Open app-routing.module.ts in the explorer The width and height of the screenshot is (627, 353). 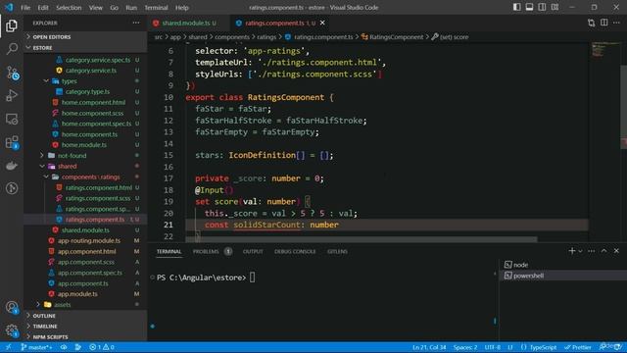pyautogui.click(x=89, y=240)
